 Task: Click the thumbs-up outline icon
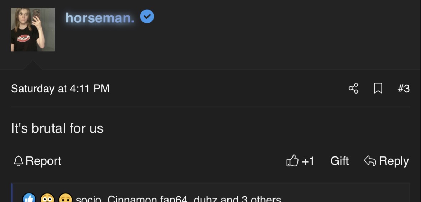coord(292,160)
